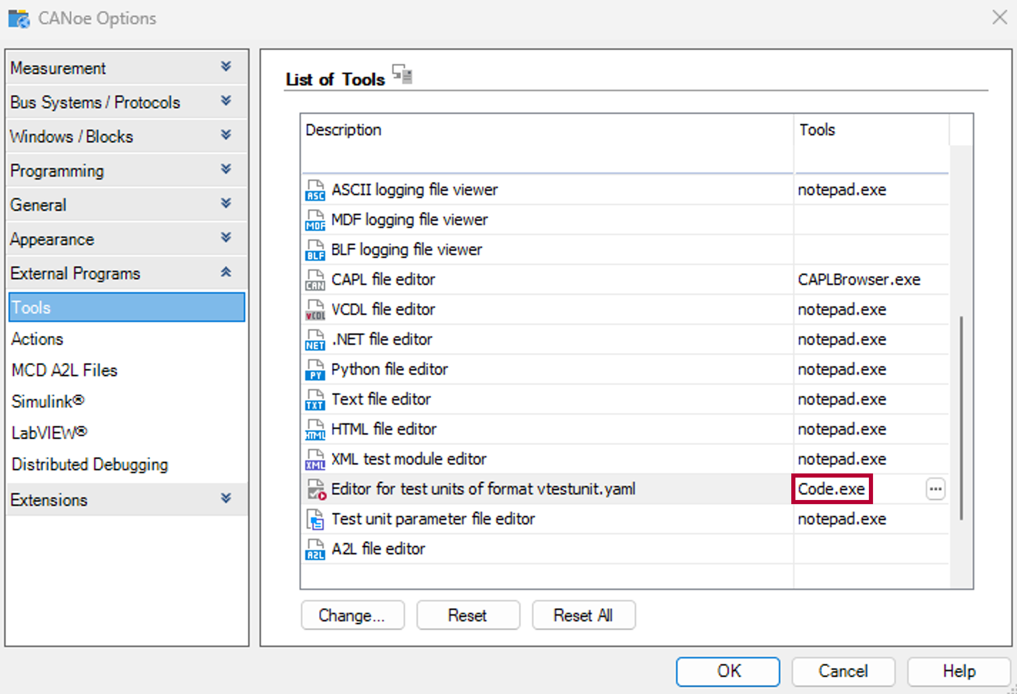Click the MDF logging file icon
Viewport: 1017px width, 694px height.
[x=315, y=220]
